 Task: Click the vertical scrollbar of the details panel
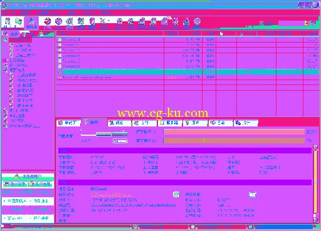[315, 183]
